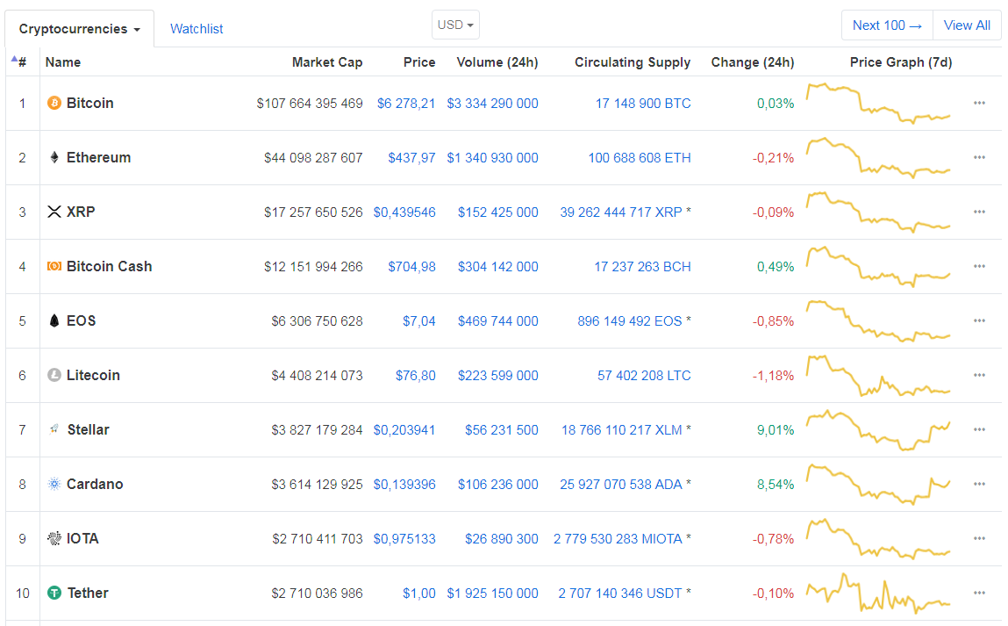Open the XRP row more-options ellipsis
This screenshot has width=1008, height=626.
tap(979, 212)
